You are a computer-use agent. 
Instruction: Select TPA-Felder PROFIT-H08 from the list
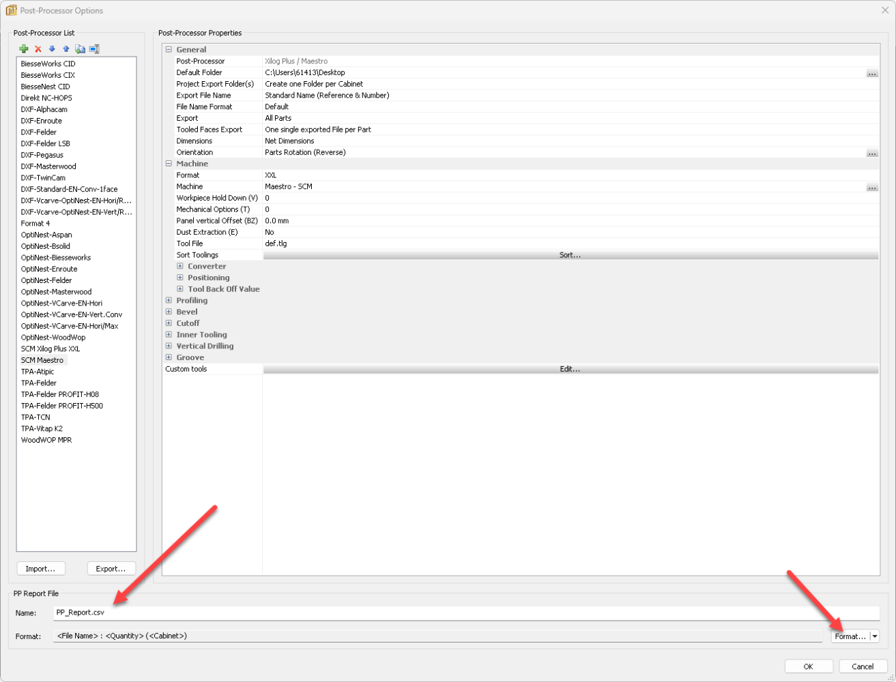click(x=60, y=395)
